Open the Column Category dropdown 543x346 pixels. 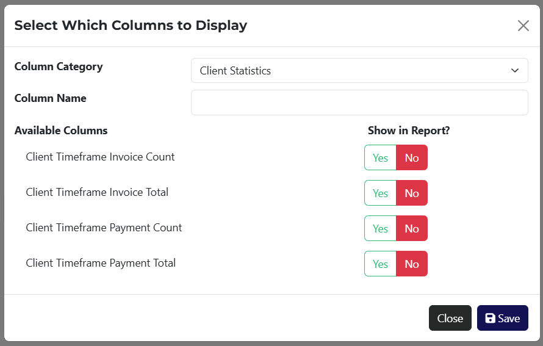(x=359, y=71)
